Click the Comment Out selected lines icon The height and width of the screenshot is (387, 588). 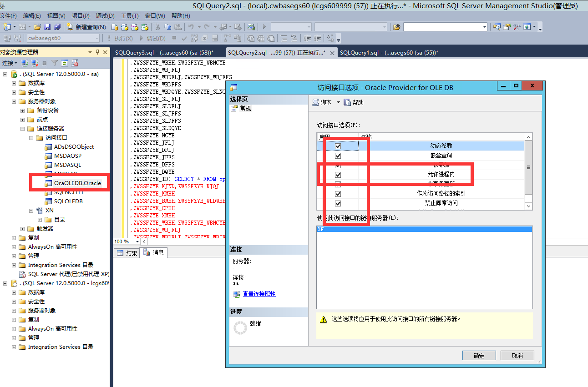click(284, 39)
